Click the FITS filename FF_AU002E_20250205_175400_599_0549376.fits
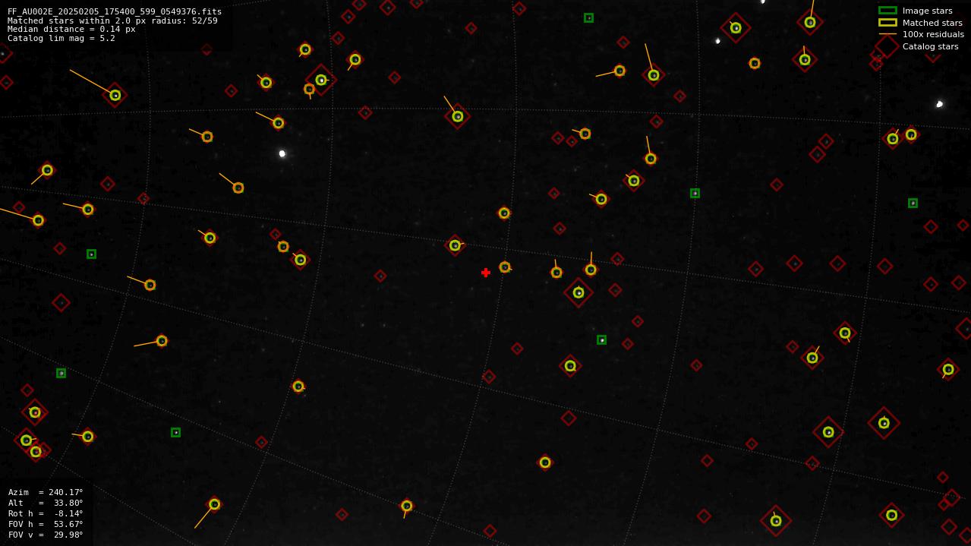The height and width of the screenshot is (546, 971). (x=115, y=11)
